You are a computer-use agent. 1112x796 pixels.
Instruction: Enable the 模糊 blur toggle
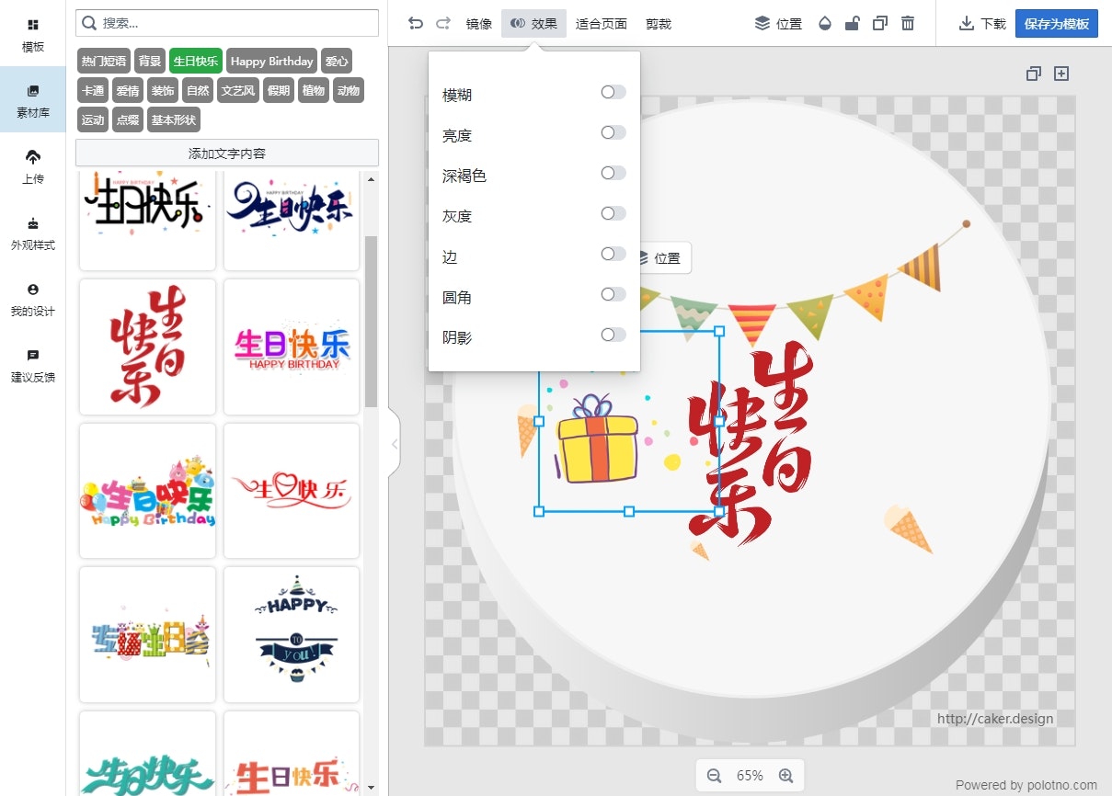click(x=613, y=92)
